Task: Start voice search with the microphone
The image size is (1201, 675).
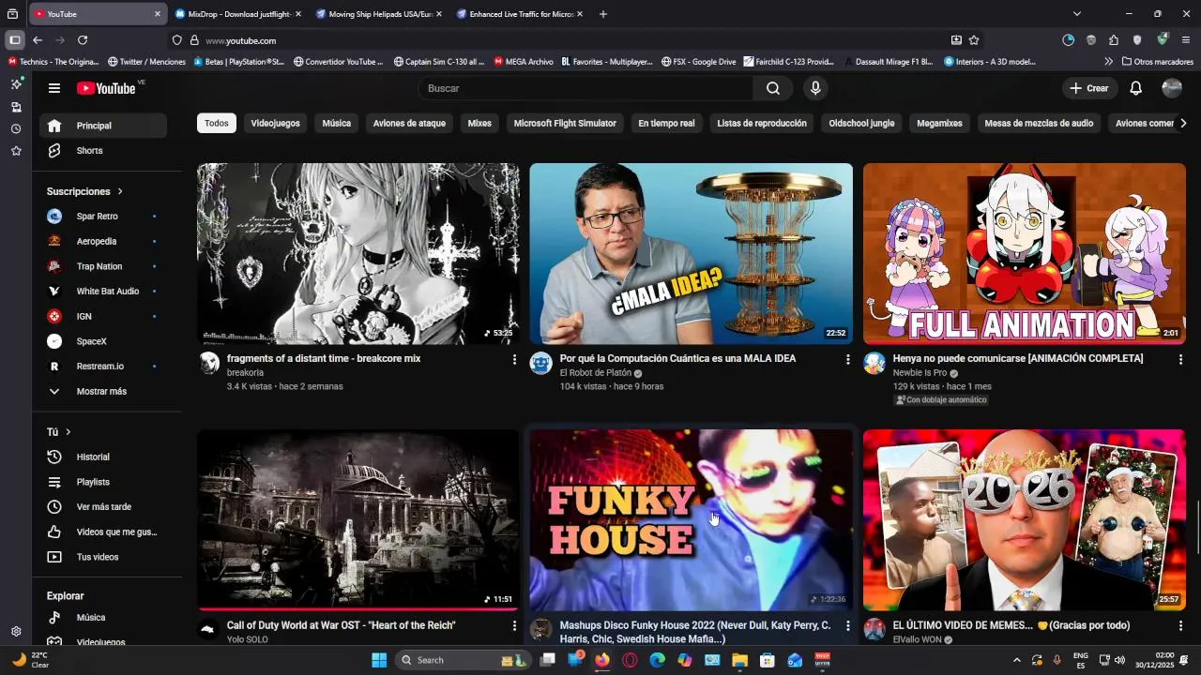Action: [x=815, y=88]
